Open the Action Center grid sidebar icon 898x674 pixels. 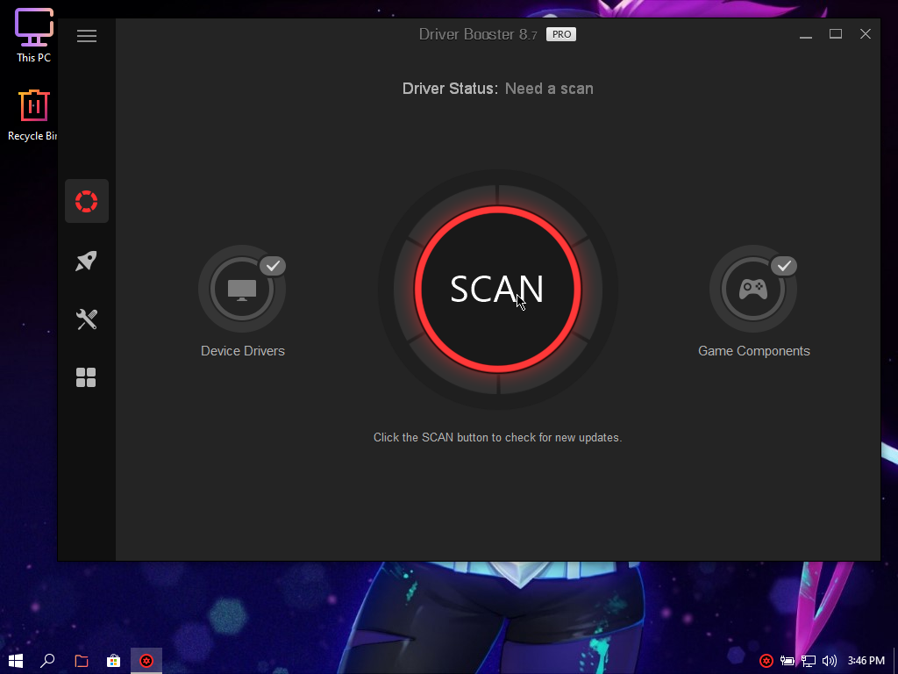tap(86, 377)
